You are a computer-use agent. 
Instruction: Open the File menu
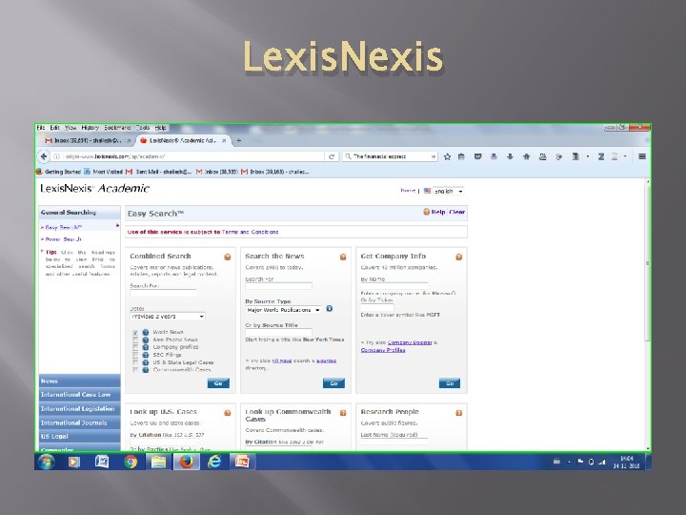coord(41,128)
